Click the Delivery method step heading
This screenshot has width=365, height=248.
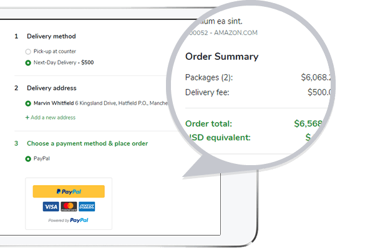point(51,36)
